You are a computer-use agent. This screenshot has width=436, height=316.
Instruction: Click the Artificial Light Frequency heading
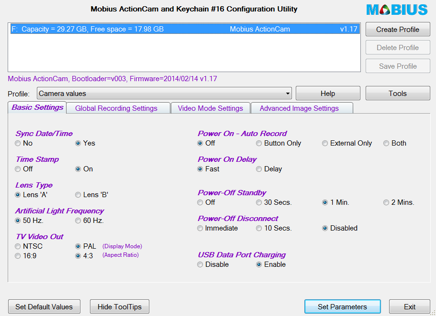click(x=59, y=211)
